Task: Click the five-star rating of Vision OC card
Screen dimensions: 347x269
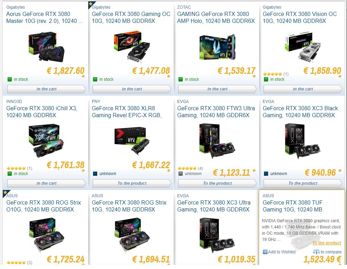Action: pyautogui.click(x=272, y=74)
